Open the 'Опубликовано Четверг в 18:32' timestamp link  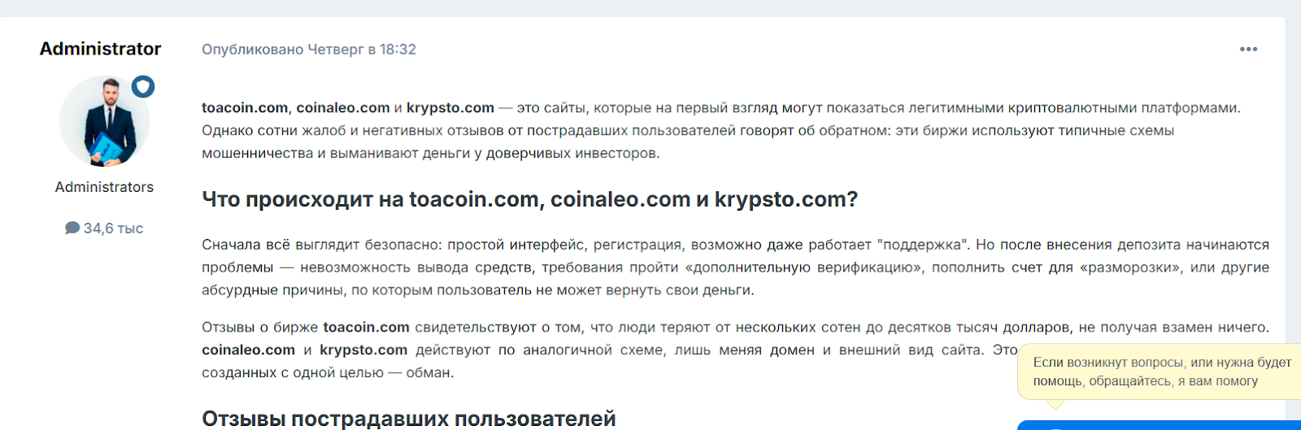click(309, 50)
